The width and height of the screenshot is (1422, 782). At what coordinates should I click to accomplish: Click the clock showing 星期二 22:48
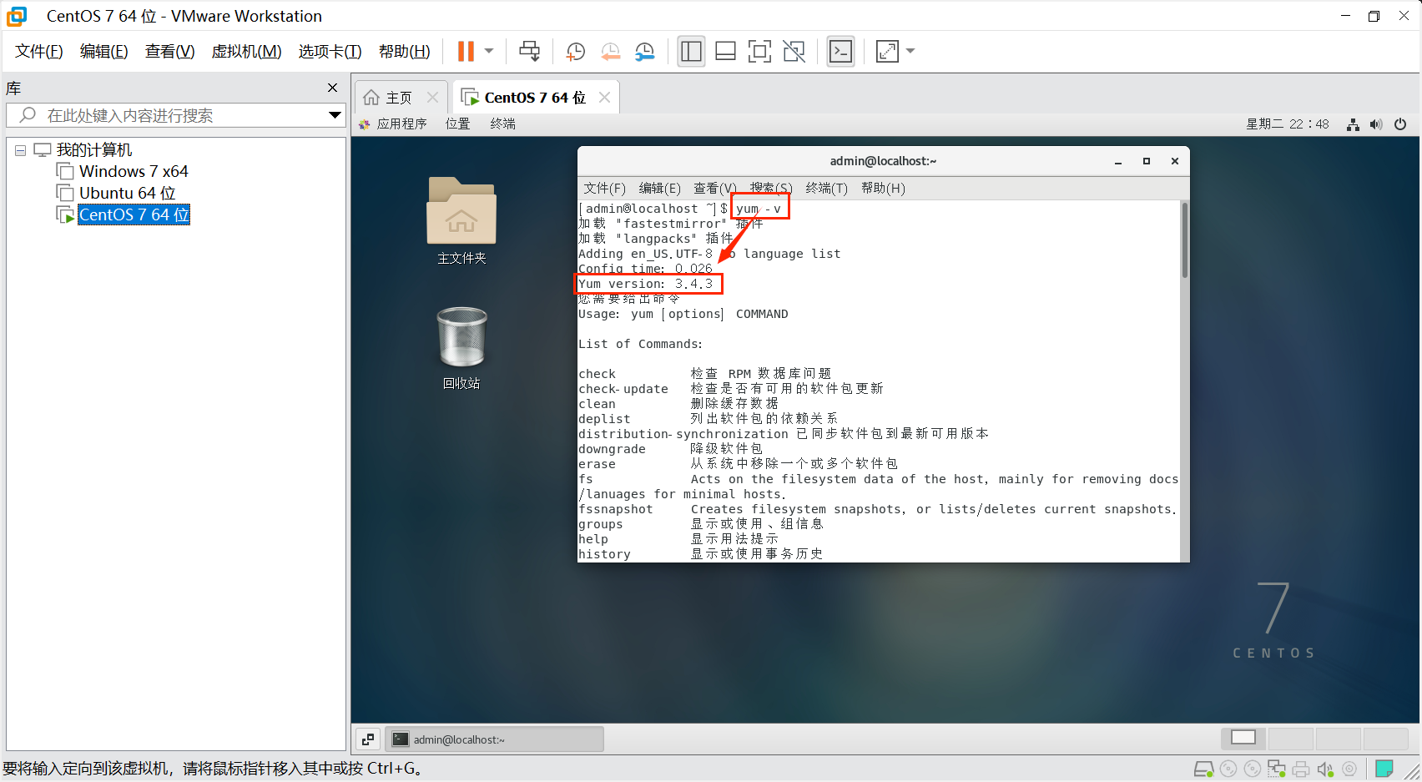pos(1288,124)
